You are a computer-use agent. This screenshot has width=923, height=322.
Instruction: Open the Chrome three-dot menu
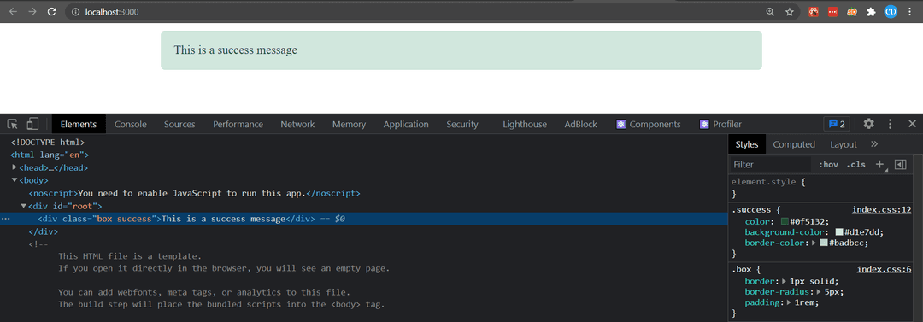tap(910, 12)
